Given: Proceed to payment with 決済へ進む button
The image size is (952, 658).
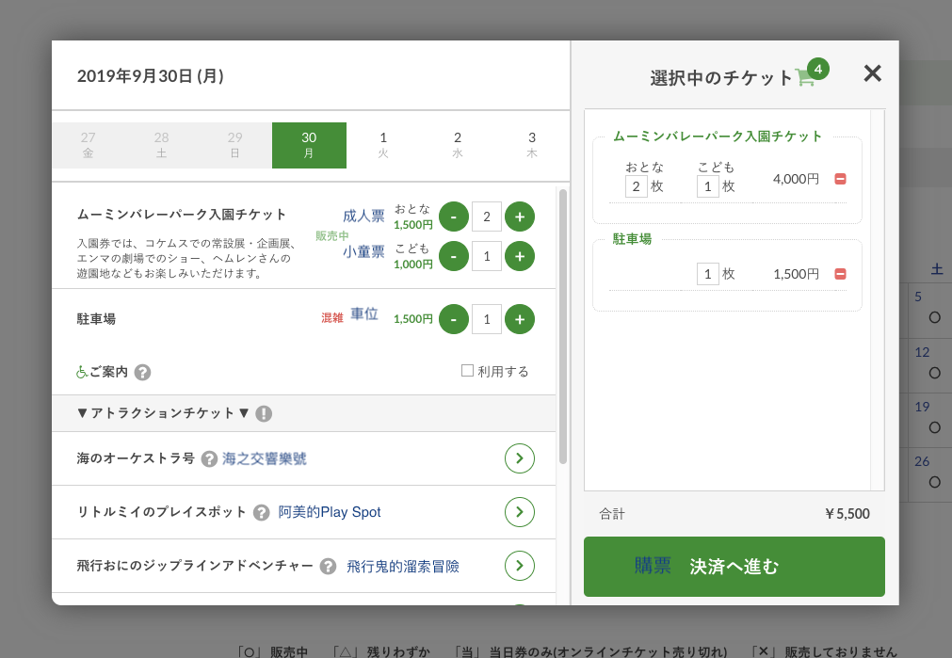Looking at the screenshot, I should pyautogui.click(x=734, y=567).
